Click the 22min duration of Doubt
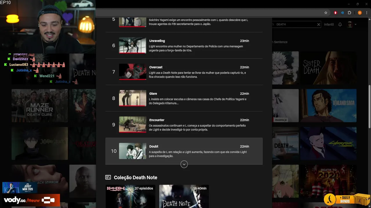Screen dimensions: 371x208 tap(244, 146)
